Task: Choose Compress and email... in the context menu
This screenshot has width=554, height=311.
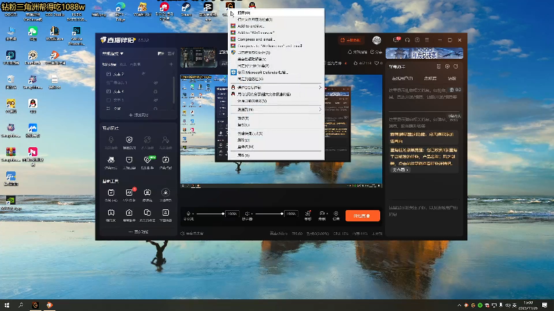Action: click(x=276, y=39)
